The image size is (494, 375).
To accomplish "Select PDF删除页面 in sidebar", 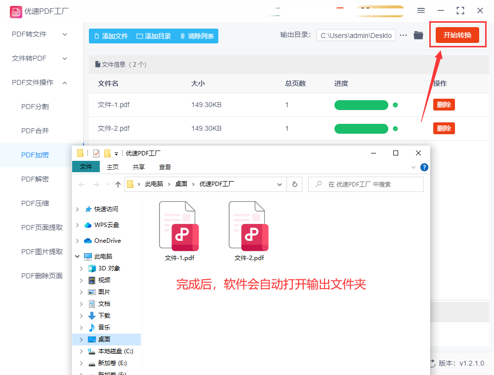I will pos(42,276).
